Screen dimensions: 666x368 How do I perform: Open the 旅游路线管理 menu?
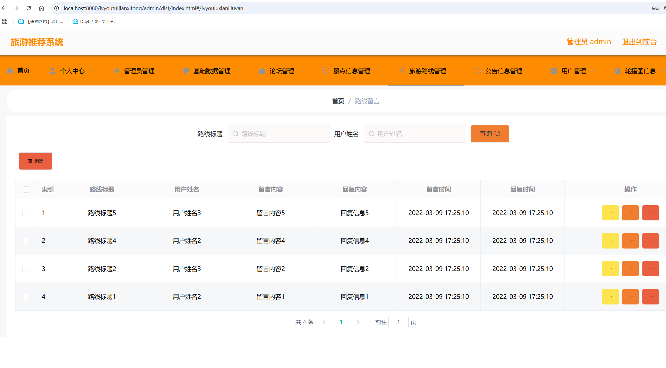[x=426, y=71]
